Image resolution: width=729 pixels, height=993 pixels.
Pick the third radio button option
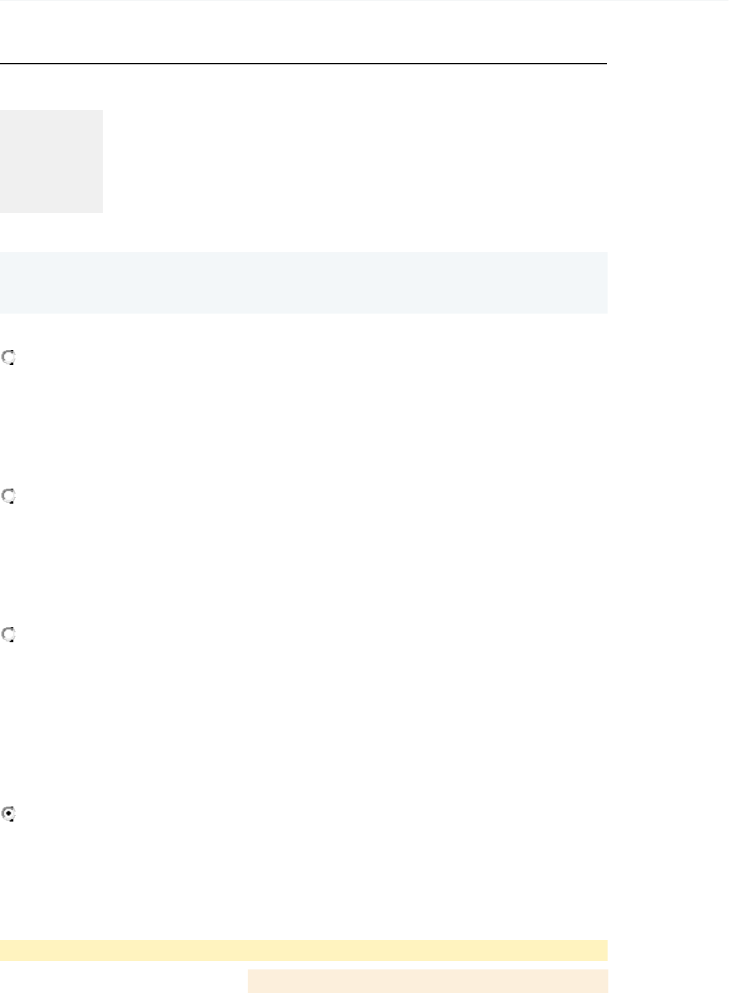click(x=9, y=634)
